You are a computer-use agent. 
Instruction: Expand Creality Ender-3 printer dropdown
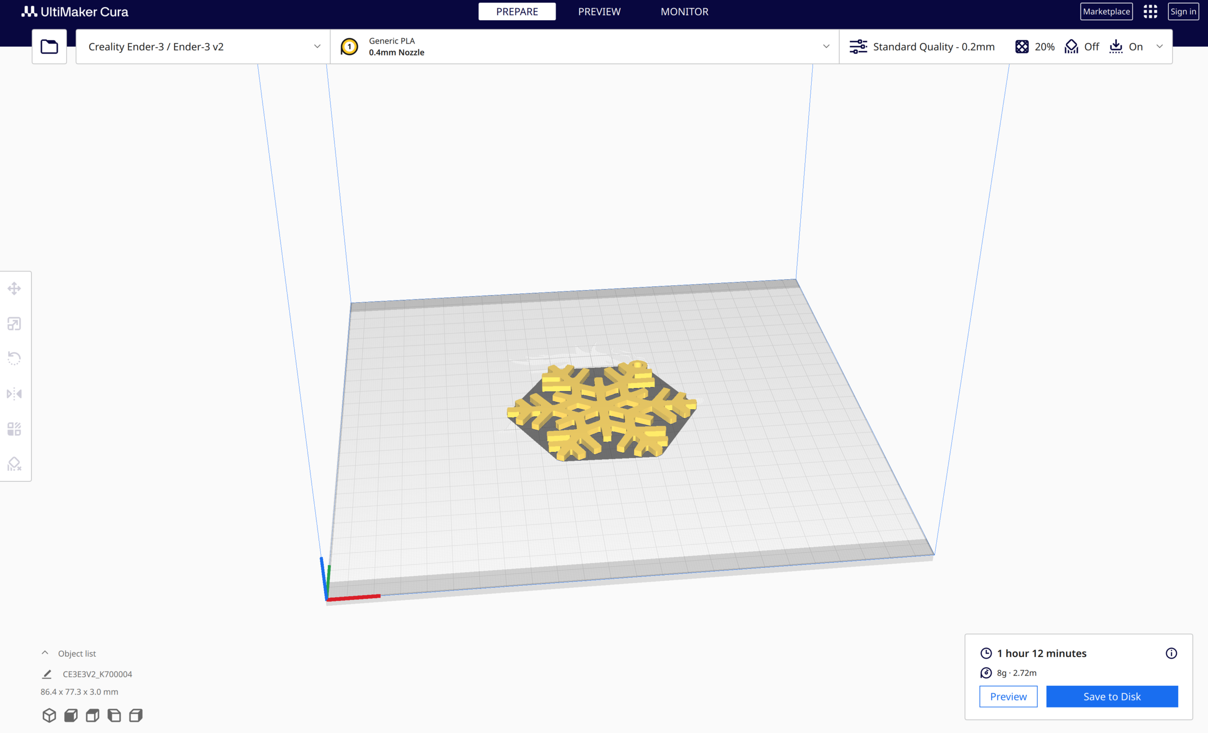coord(203,47)
